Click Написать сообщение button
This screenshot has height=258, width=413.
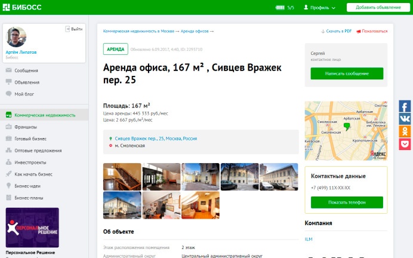(x=347, y=73)
